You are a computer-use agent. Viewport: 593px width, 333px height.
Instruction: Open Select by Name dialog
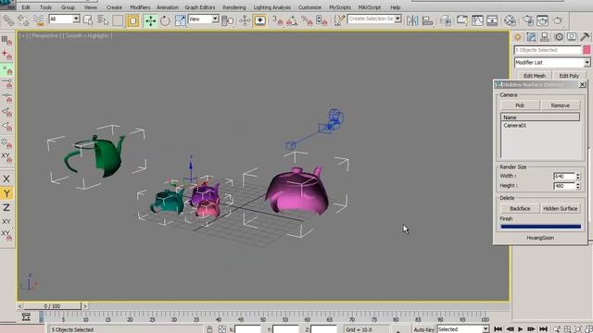103,20
